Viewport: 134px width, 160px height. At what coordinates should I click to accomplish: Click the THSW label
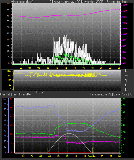click(39, 92)
